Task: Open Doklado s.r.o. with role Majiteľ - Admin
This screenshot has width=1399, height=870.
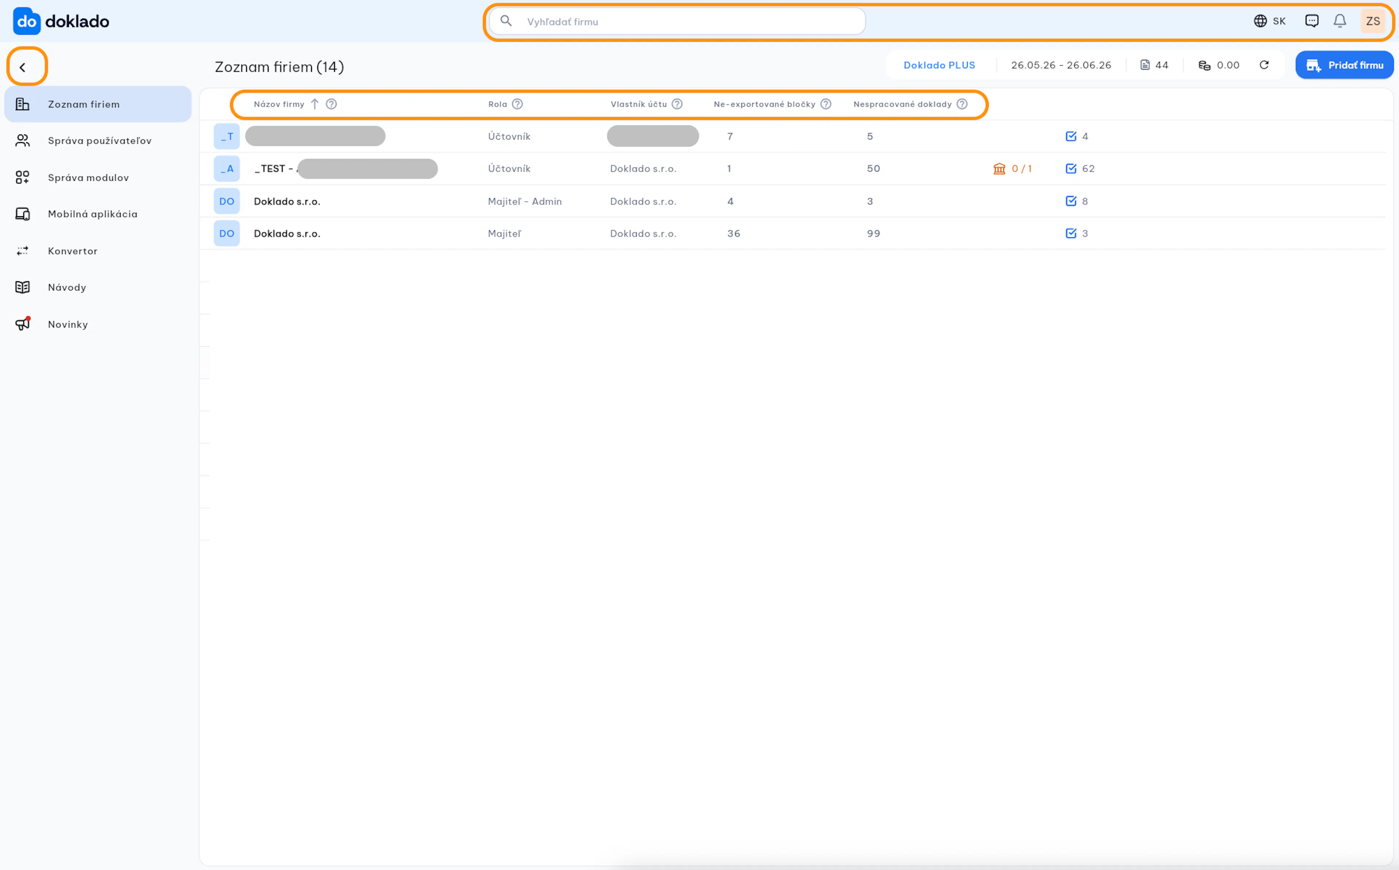Action: click(287, 202)
